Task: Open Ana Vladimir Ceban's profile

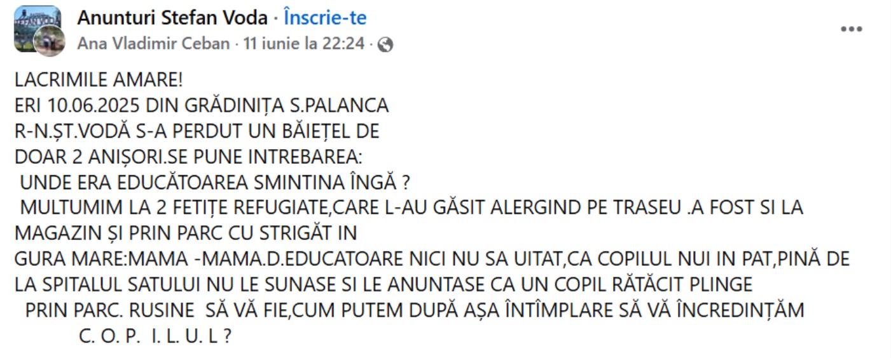Action: pos(153,44)
